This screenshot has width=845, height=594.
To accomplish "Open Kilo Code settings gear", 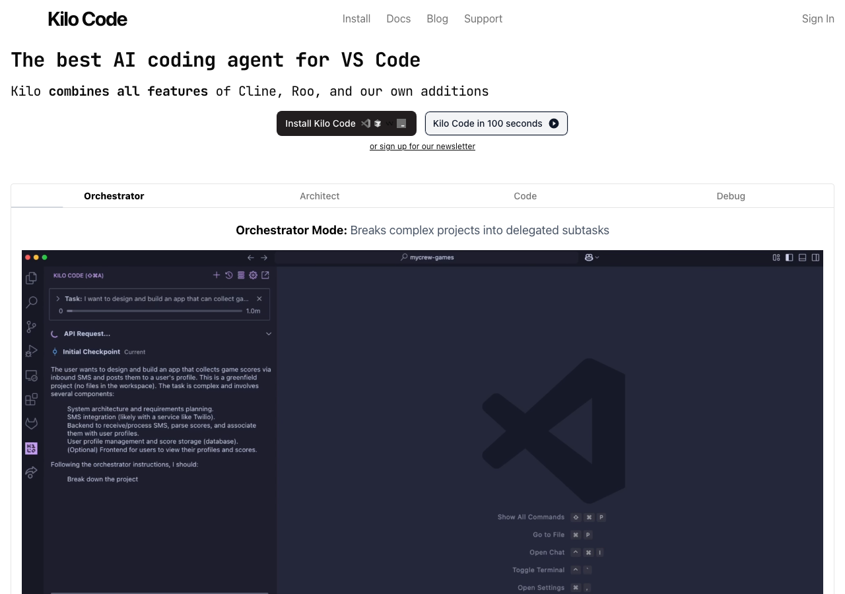I will click(253, 275).
